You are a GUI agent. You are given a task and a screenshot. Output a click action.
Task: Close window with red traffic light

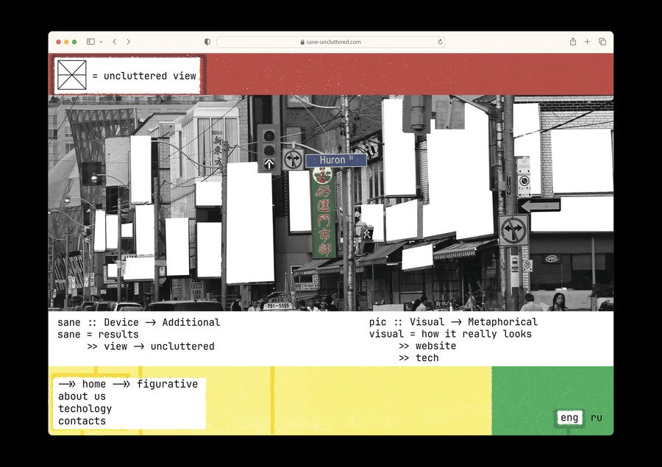pos(59,42)
